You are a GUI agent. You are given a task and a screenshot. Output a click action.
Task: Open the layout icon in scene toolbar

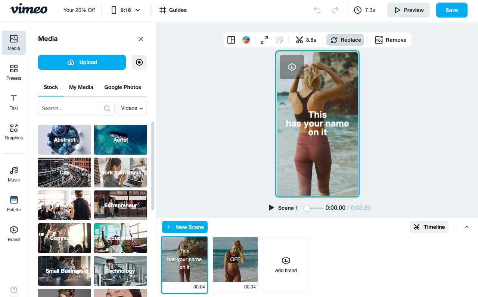pyautogui.click(x=231, y=40)
